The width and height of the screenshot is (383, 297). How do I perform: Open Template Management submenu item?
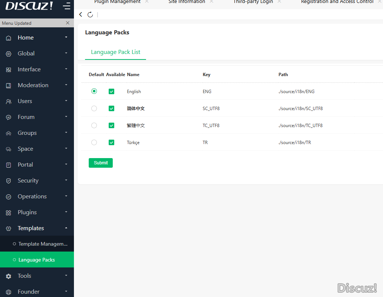(43, 244)
